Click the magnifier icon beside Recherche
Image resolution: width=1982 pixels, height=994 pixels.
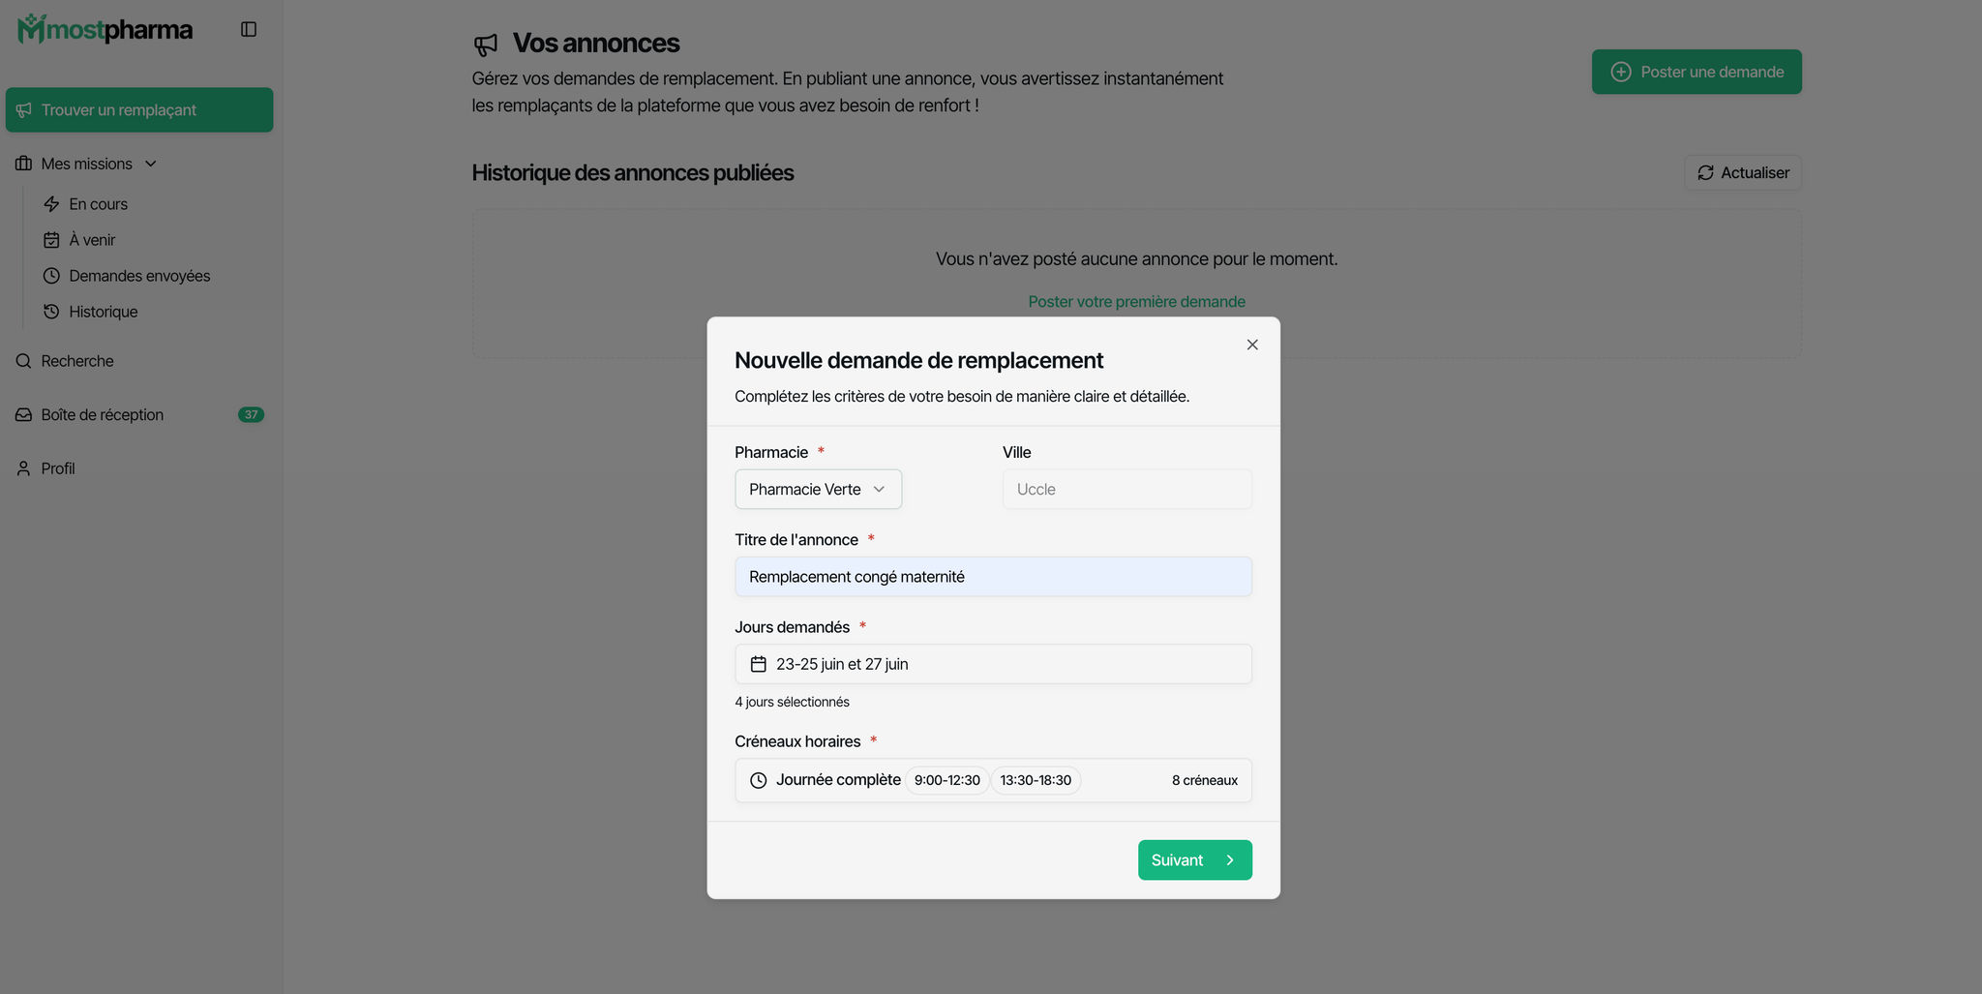pos(23,361)
